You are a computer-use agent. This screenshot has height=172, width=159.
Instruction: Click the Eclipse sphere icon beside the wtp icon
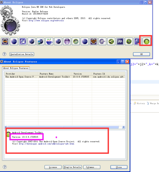(x=14, y=41)
